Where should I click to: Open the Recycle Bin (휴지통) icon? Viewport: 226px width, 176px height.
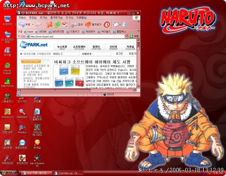[7, 51]
